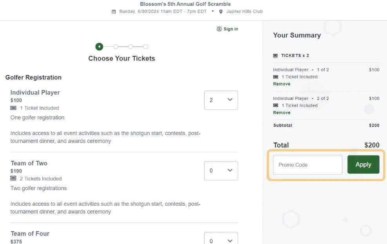Click the calendar icon beside the event date
This screenshot has width=387, height=244.
click(114, 12)
